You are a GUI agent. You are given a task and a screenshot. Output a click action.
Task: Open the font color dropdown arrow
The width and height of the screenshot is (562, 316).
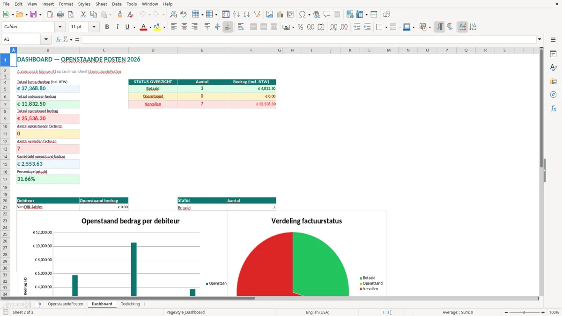(x=150, y=27)
